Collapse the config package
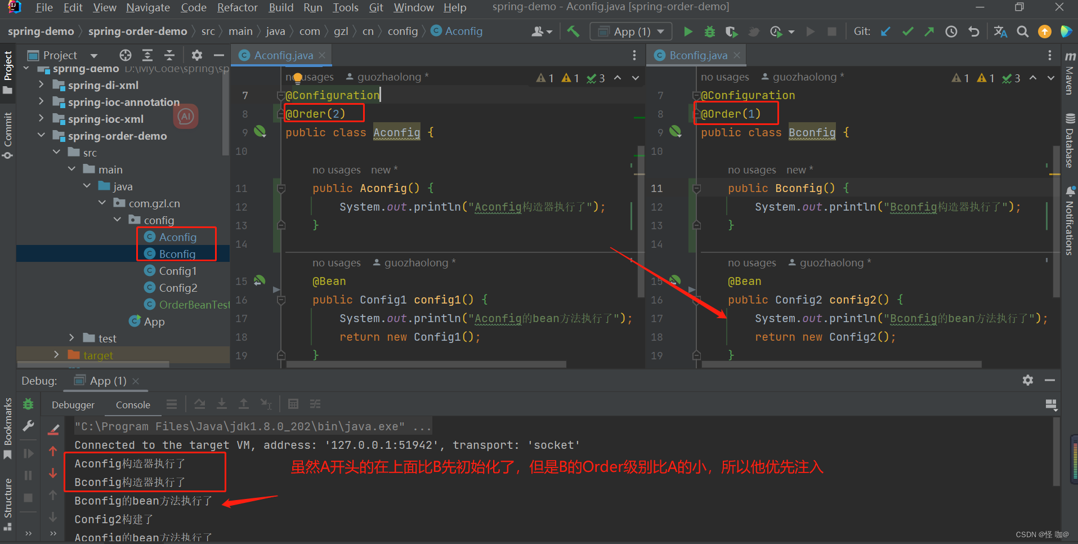The width and height of the screenshot is (1078, 544). [x=117, y=220]
